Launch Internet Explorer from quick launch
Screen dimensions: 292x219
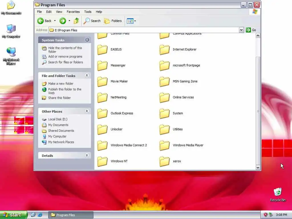tap(40, 215)
